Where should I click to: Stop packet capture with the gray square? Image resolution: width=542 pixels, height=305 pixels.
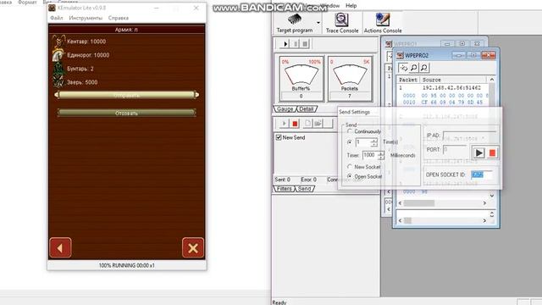coord(305,44)
